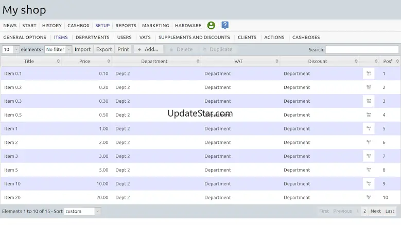
Task: Open the custom Sort dropdown
Action: click(82, 211)
